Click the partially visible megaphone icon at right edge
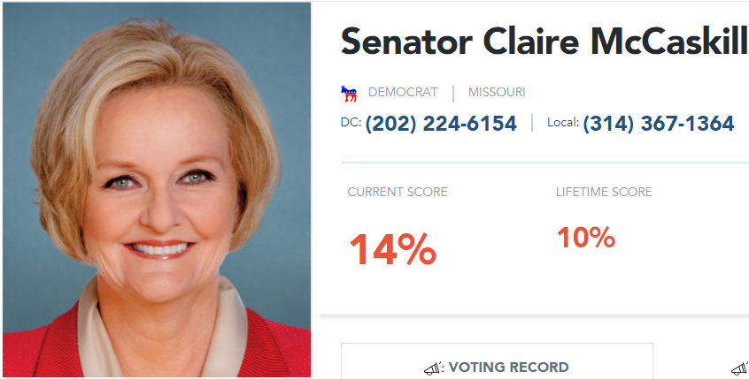The image size is (749, 379). point(739,368)
